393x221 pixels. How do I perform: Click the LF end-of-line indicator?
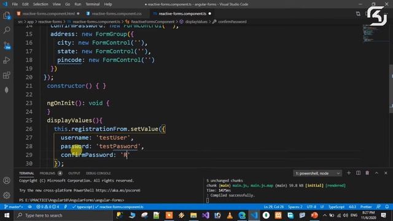(x=322, y=207)
